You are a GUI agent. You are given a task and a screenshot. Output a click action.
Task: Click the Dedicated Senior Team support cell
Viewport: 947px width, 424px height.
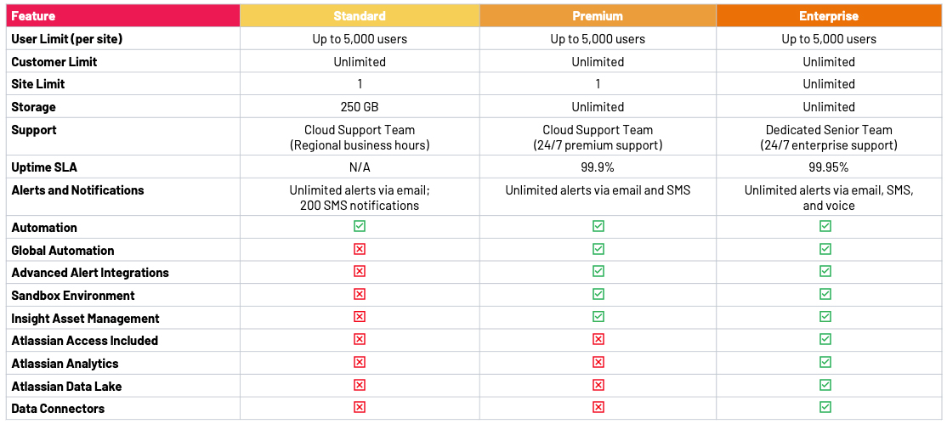click(829, 138)
